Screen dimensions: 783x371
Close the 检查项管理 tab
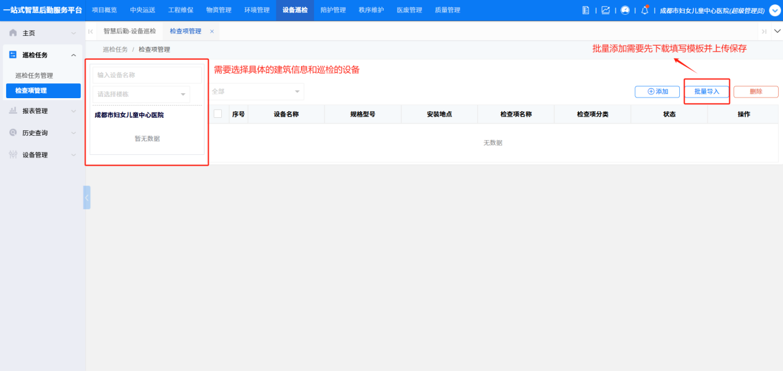click(x=212, y=31)
